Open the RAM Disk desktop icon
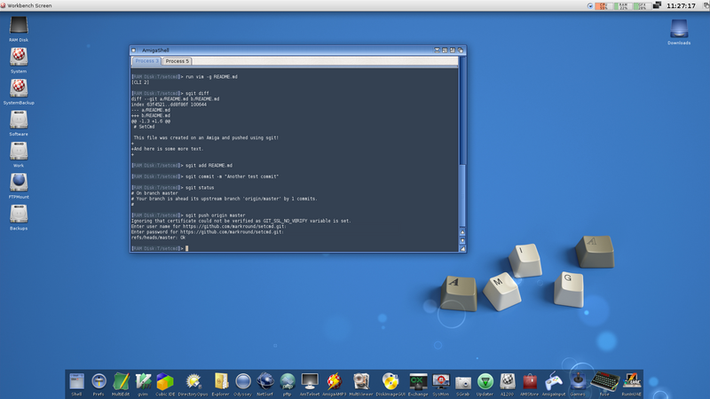The image size is (710, 399). pos(19,27)
